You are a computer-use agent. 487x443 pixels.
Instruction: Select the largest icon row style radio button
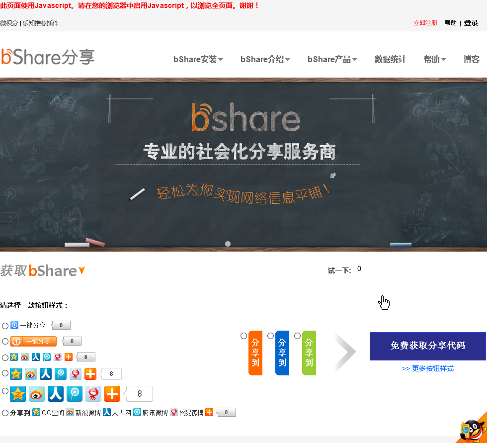click(x=5, y=391)
